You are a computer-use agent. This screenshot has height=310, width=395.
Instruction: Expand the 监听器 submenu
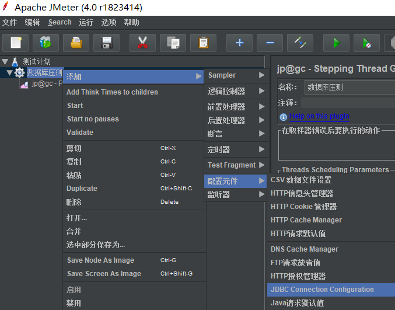click(x=235, y=194)
